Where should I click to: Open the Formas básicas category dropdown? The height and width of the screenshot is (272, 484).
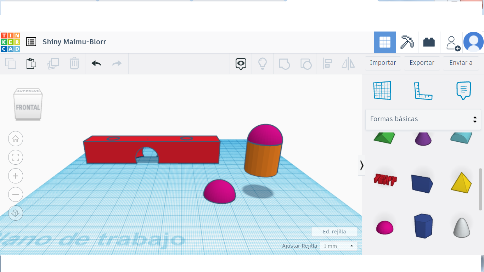(x=423, y=119)
